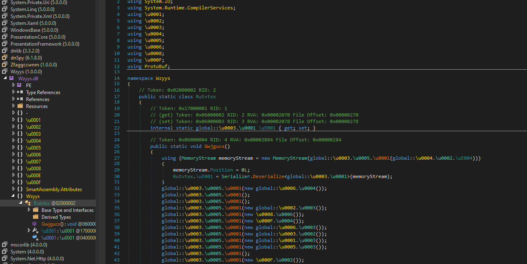527x264 pixels.
Task: Click the PresentationFramework assembly icon
Action: coord(4,44)
